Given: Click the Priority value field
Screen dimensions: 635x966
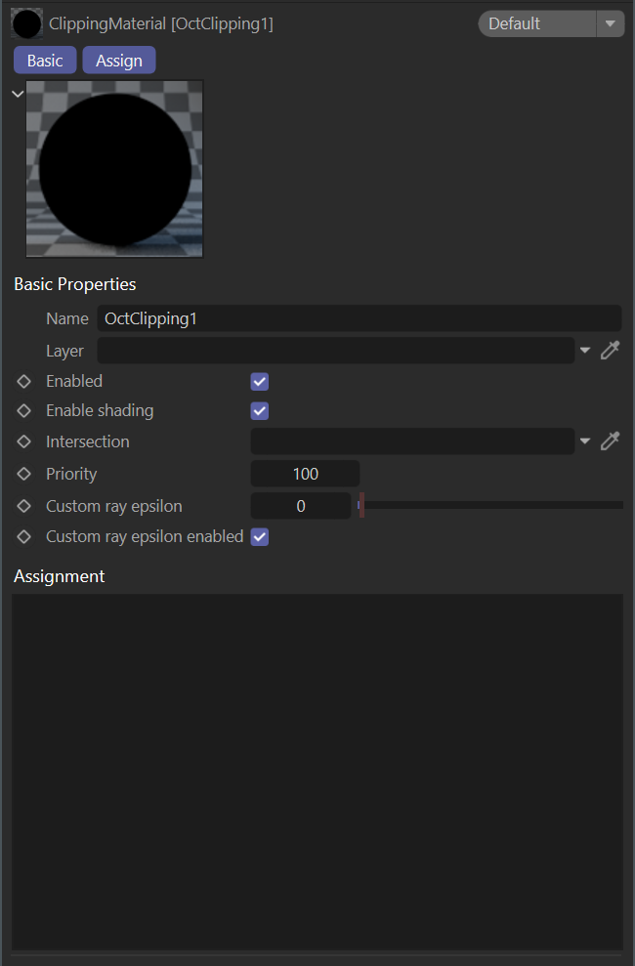Looking at the screenshot, I should point(305,475).
